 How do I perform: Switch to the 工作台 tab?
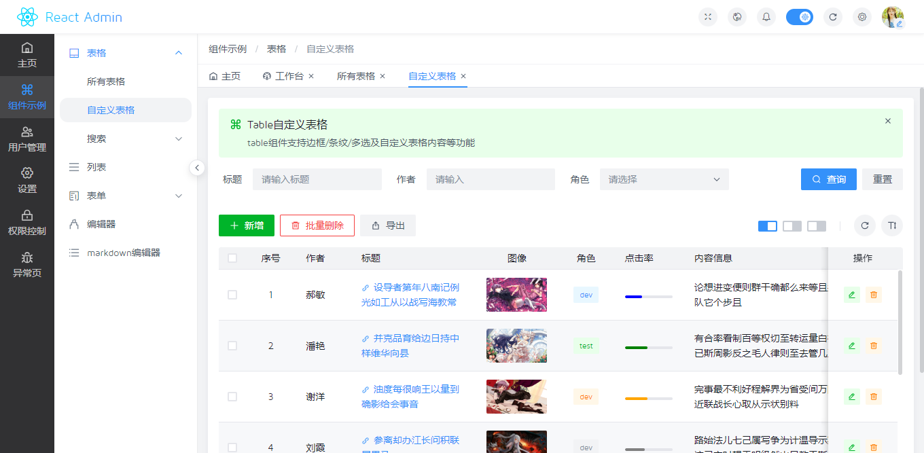click(x=288, y=77)
